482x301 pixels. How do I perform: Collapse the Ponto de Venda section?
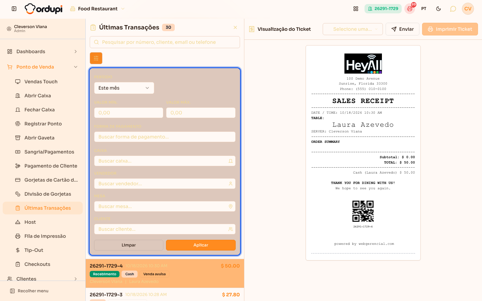[x=43, y=67]
